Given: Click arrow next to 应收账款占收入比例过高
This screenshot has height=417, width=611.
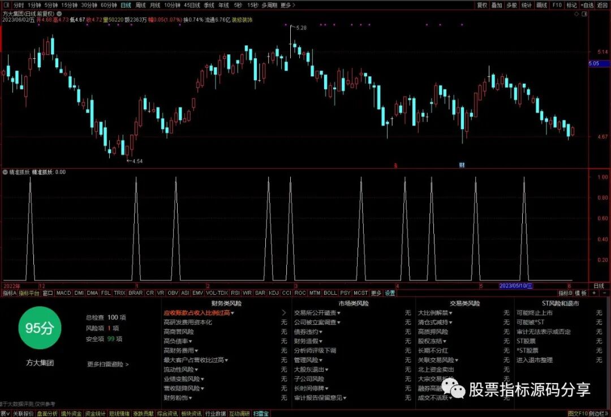Looking at the screenshot, I should 283,312.
